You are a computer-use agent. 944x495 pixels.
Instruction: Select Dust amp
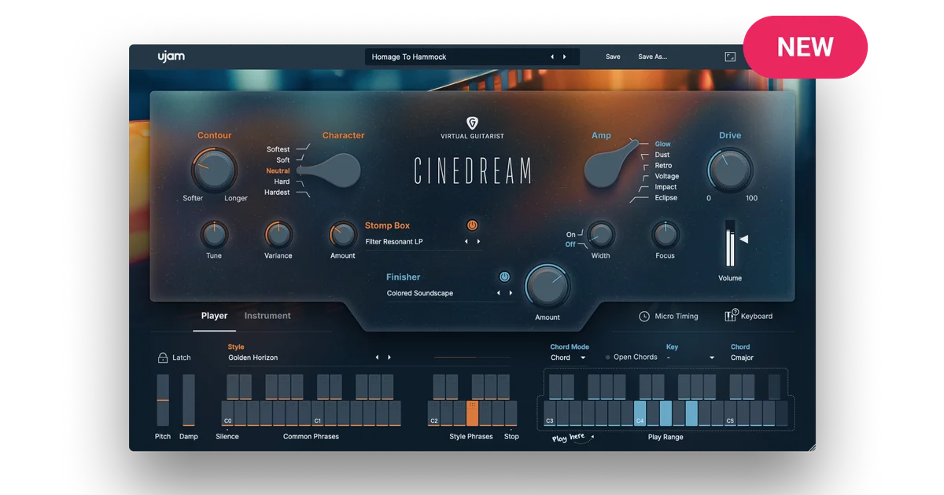pos(662,155)
